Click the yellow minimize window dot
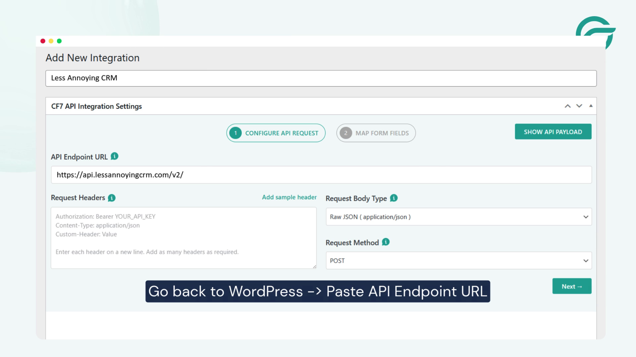 51,41
